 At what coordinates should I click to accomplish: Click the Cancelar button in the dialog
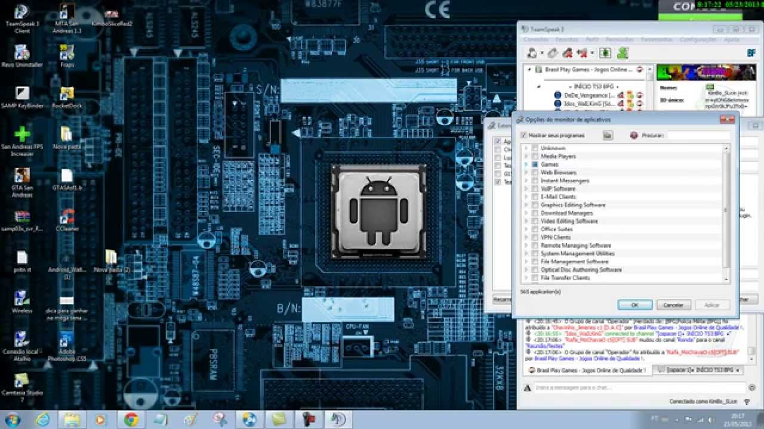coord(673,304)
